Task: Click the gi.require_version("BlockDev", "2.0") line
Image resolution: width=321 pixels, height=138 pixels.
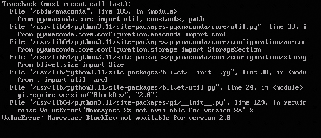Action: (88, 95)
